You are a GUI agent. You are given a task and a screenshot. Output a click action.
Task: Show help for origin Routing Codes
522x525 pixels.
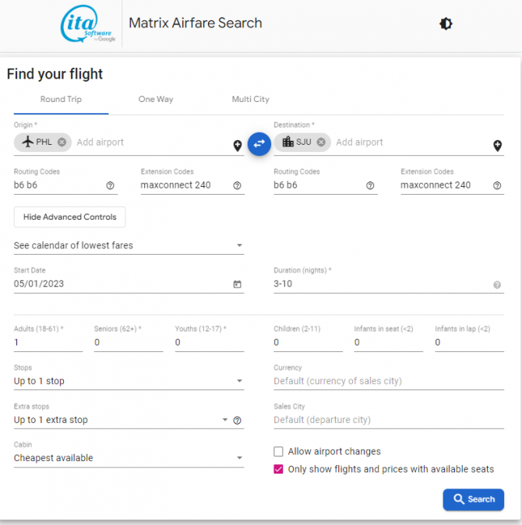(110, 185)
